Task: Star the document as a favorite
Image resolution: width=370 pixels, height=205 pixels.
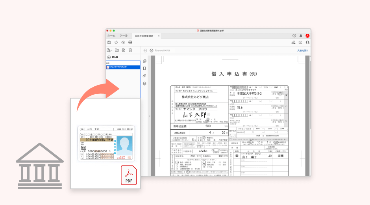Action: pyautogui.click(x=116, y=43)
